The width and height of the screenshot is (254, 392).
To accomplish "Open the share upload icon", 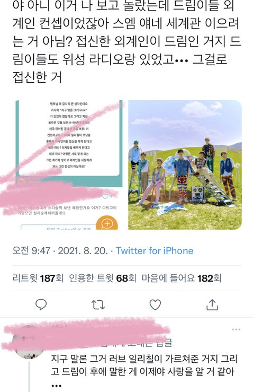I will (x=212, y=305).
